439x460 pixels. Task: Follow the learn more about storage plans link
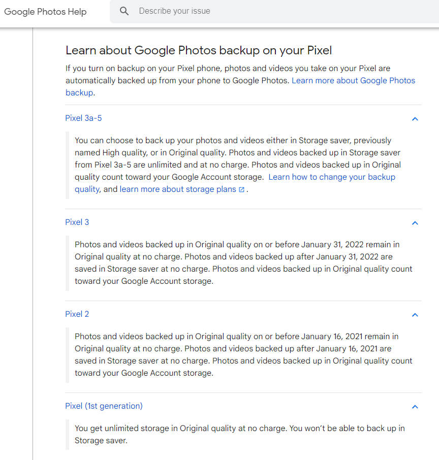point(178,189)
